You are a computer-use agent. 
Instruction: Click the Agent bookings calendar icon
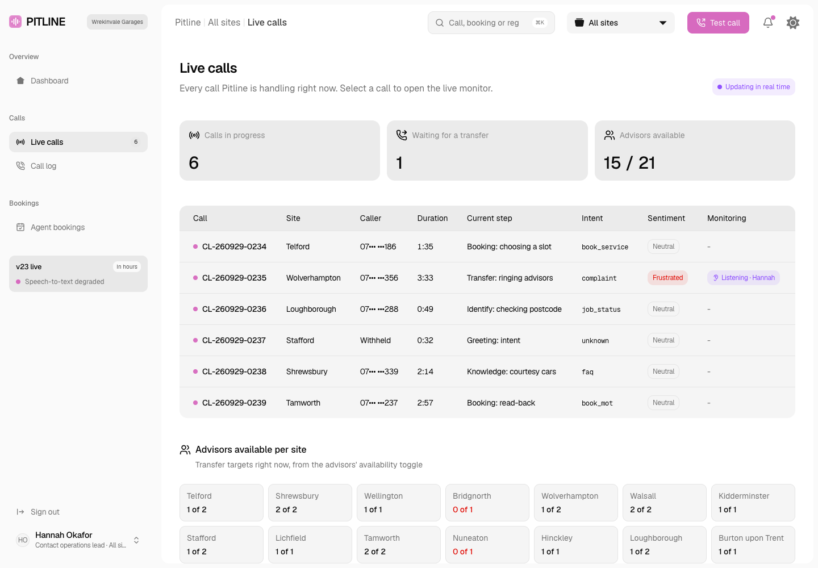point(20,227)
